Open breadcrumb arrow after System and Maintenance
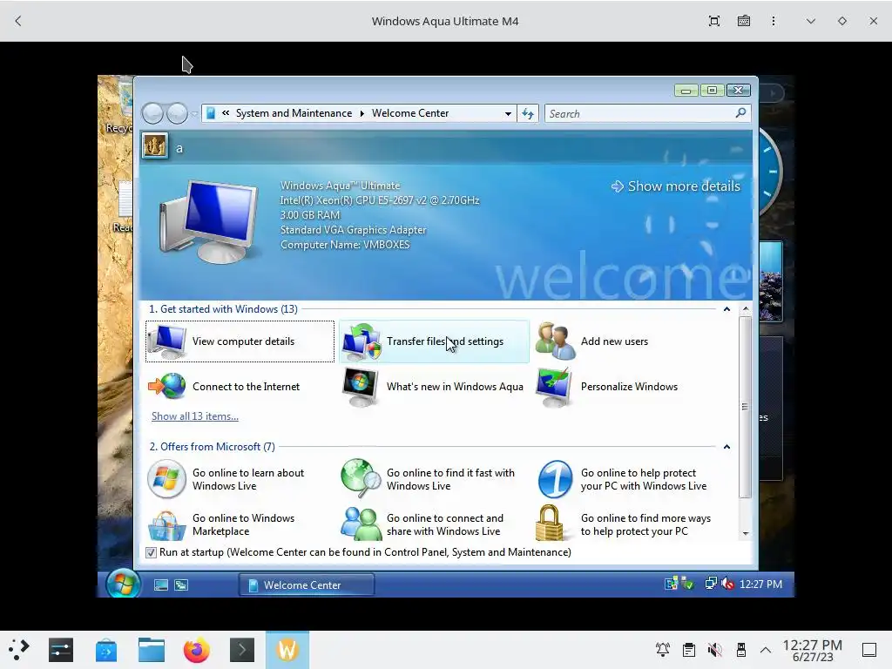 coord(362,113)
